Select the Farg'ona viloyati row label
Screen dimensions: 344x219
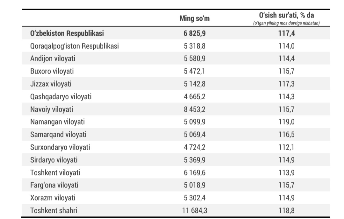point(54,185)
